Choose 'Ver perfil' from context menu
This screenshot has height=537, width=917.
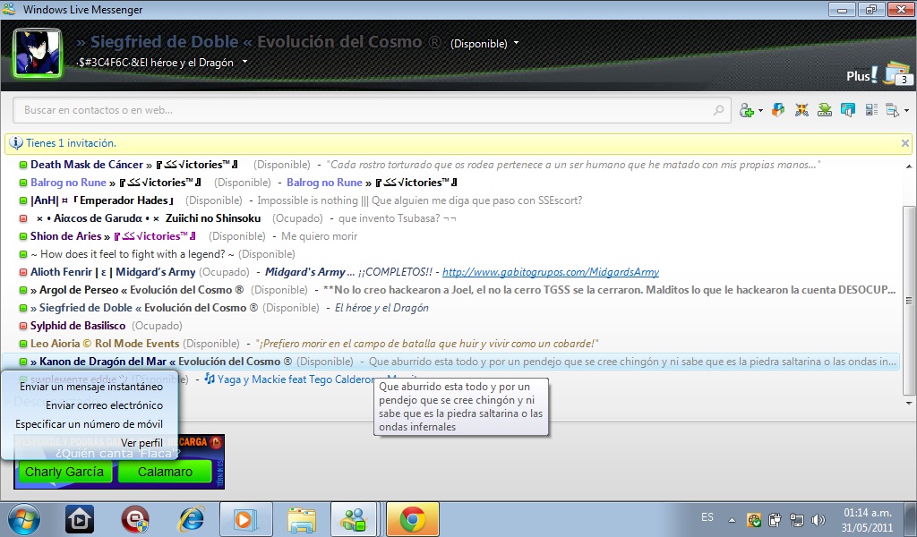click(x=90, y=443)
